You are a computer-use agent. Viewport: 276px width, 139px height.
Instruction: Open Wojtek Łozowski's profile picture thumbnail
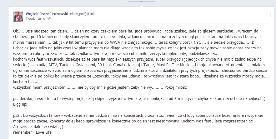(x=18, y=17)
